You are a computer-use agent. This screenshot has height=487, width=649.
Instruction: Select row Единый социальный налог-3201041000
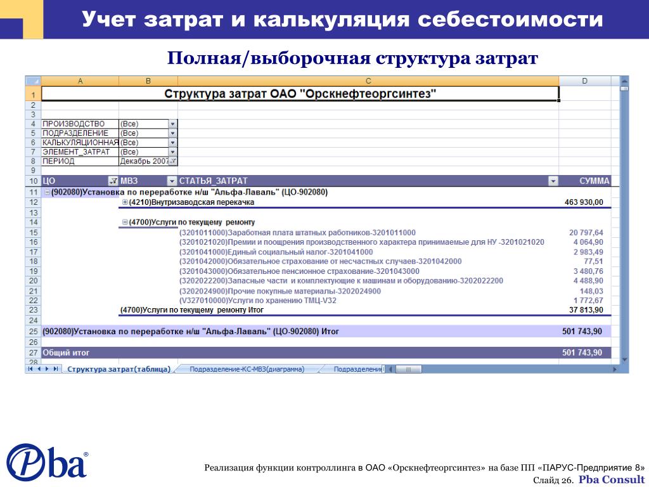point(276,252)
